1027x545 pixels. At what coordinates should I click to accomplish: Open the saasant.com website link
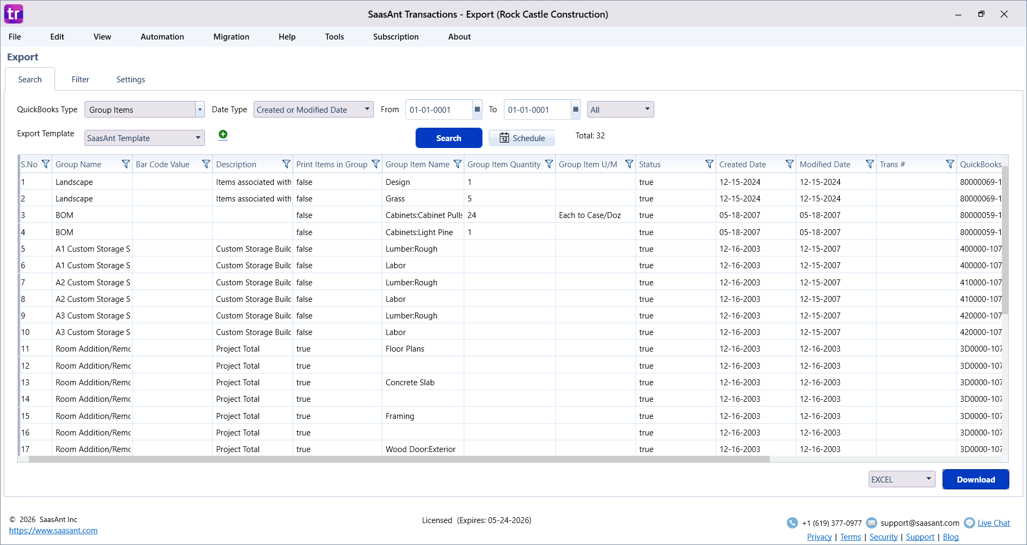(x=53, y=531)
